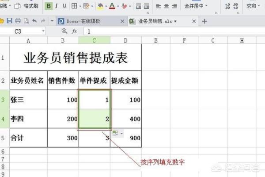Toggle Underline formatting button

pos(64,6)
